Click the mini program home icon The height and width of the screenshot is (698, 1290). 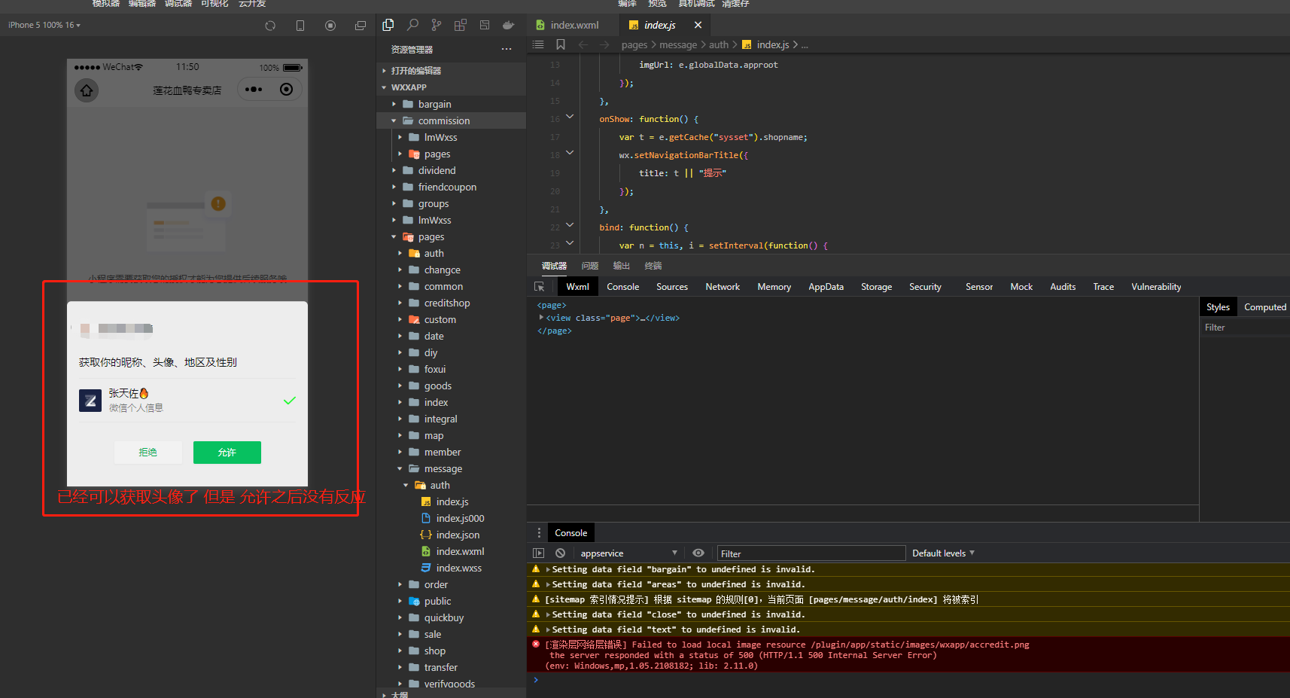click(x=87, y=90)
